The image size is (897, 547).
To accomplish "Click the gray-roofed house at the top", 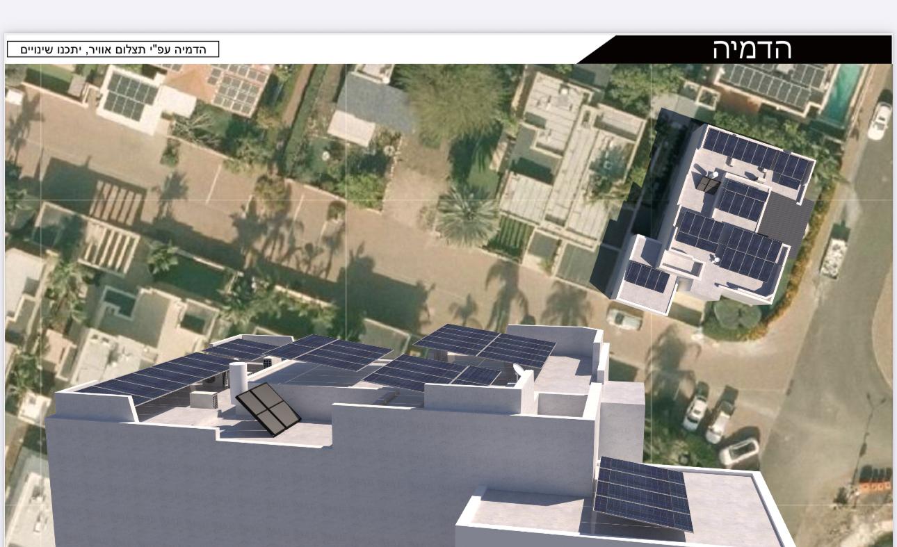I will coord(372,104).
